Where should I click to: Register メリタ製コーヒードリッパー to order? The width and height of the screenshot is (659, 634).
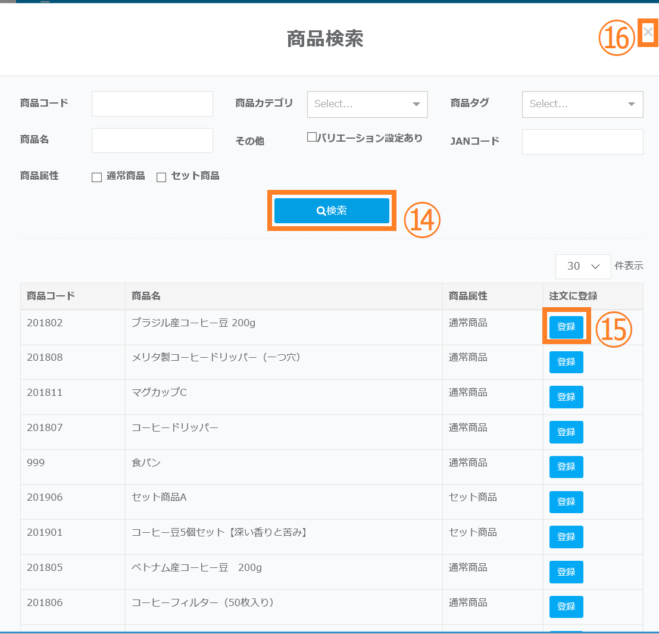(566, 362)
